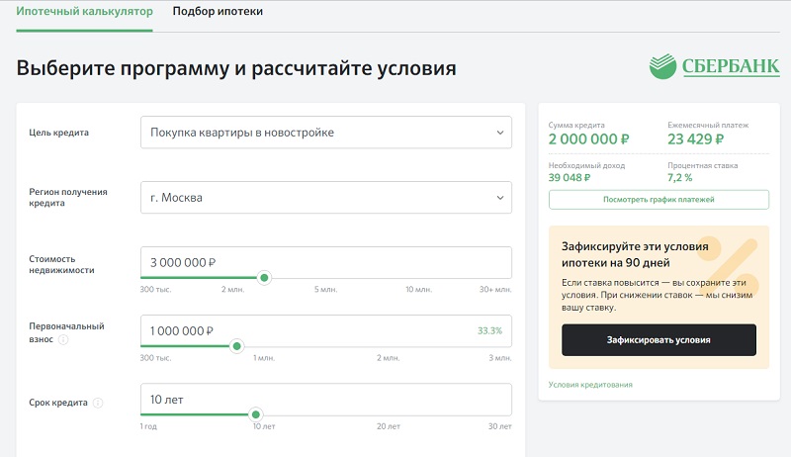Click the Срок кредита slider handle
The image size is (791, 457).
click(x=256, y=414)
